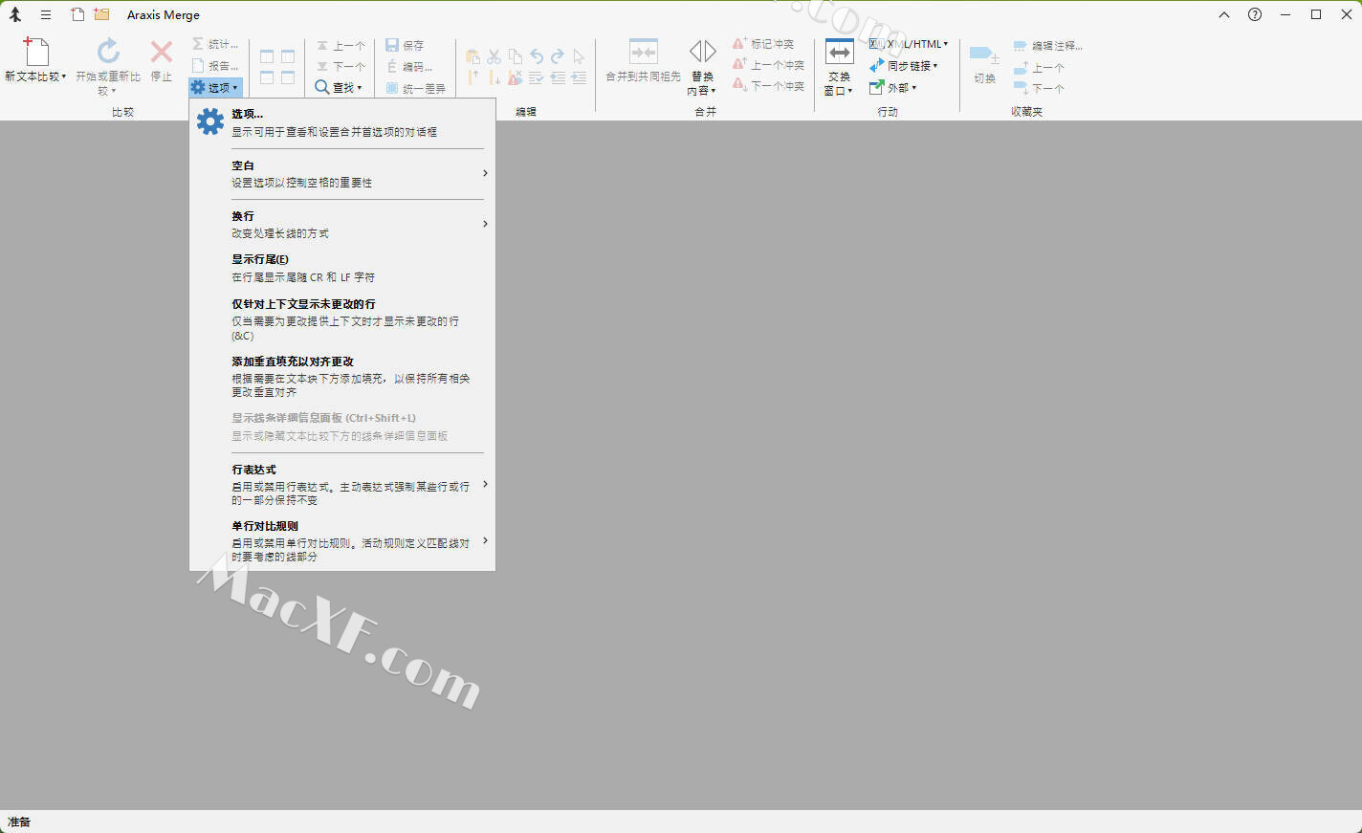
Task: Open the 行表达式 line expressions submenu
Action: [342, 485]
